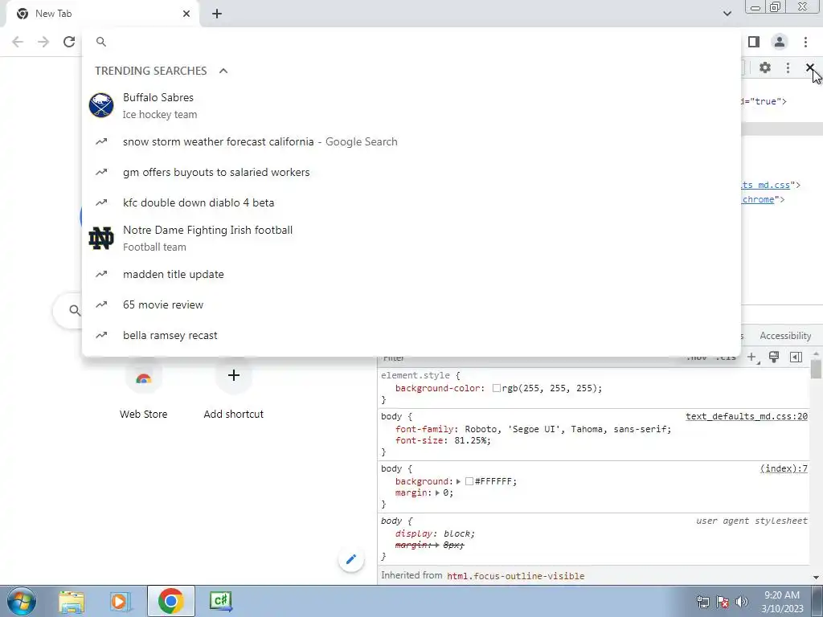Click the browser back arrow
This screenshot has width=823, height=617.
point(18,42)
